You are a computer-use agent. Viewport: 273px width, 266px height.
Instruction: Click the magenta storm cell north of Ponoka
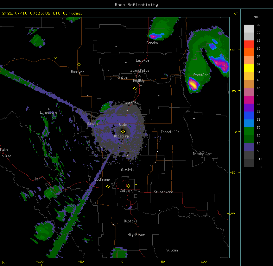click(x=154, y=37)
